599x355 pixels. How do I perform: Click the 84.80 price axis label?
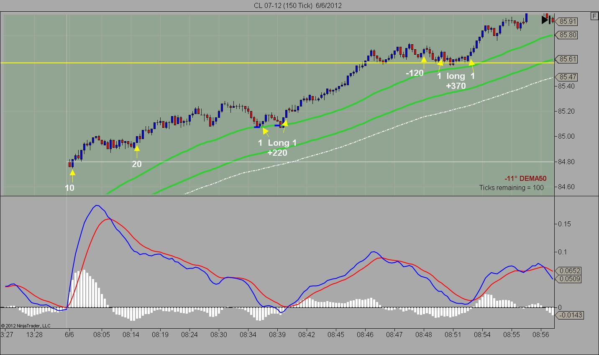click(x=566, y=162)
